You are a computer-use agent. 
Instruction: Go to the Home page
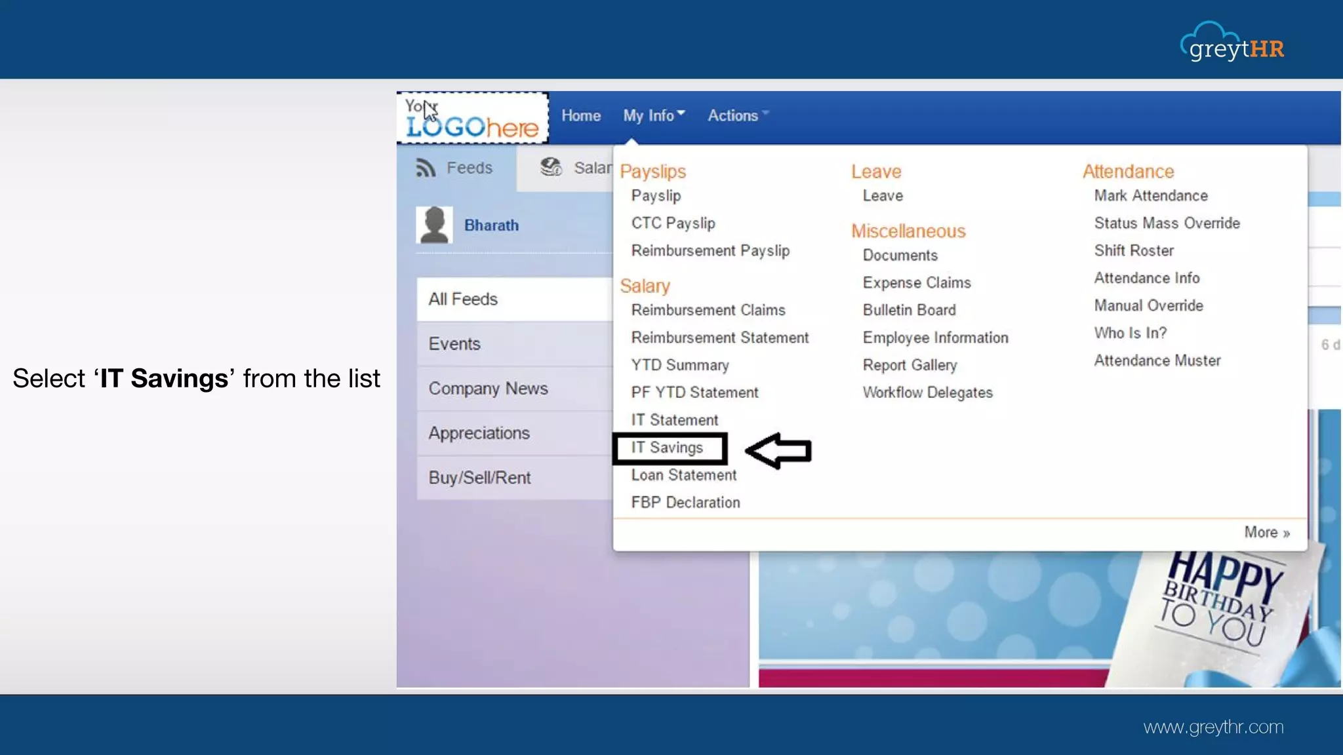coord(580,116)
